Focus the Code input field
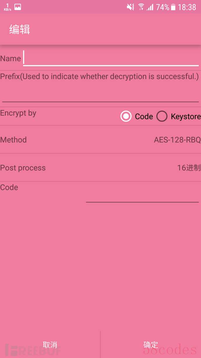Viewport: 201px width, 358px height. [x=142, y=193]
